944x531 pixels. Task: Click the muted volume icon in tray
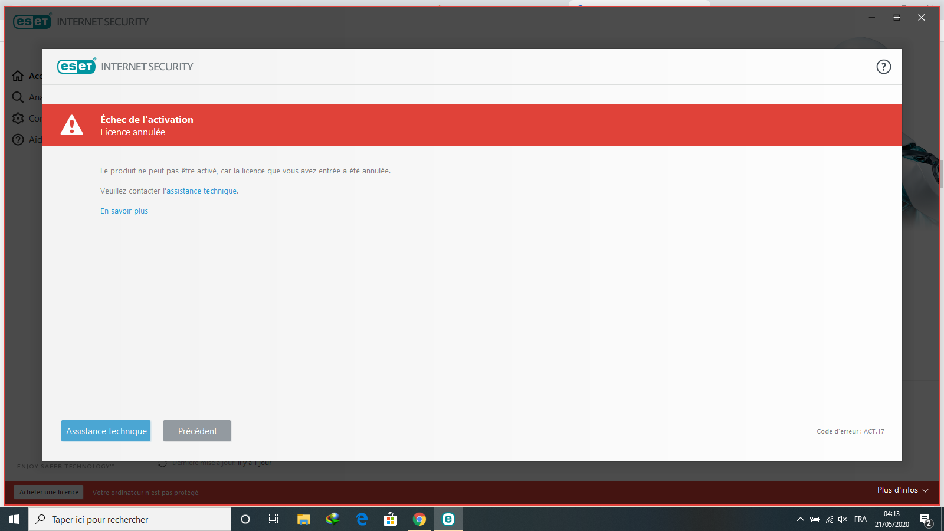[x=843, y=519]
